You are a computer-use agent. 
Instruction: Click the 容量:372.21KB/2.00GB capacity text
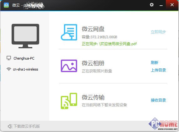pos(99,37)
